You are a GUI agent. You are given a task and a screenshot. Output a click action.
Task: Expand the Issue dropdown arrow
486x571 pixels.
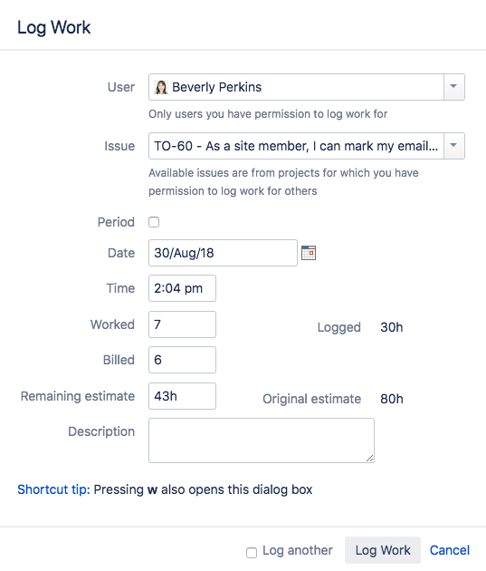[x=453, y=146]
